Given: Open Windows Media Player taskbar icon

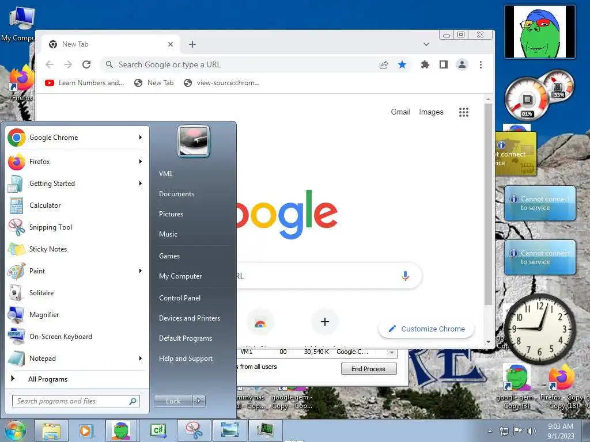Looking at the screenshot, I should click(x=85, y=431).
